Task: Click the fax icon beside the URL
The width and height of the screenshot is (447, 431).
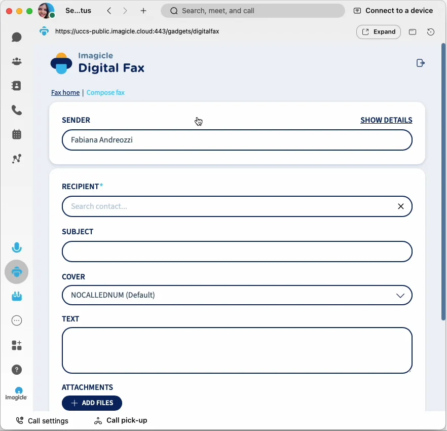Action: [44, 31]
